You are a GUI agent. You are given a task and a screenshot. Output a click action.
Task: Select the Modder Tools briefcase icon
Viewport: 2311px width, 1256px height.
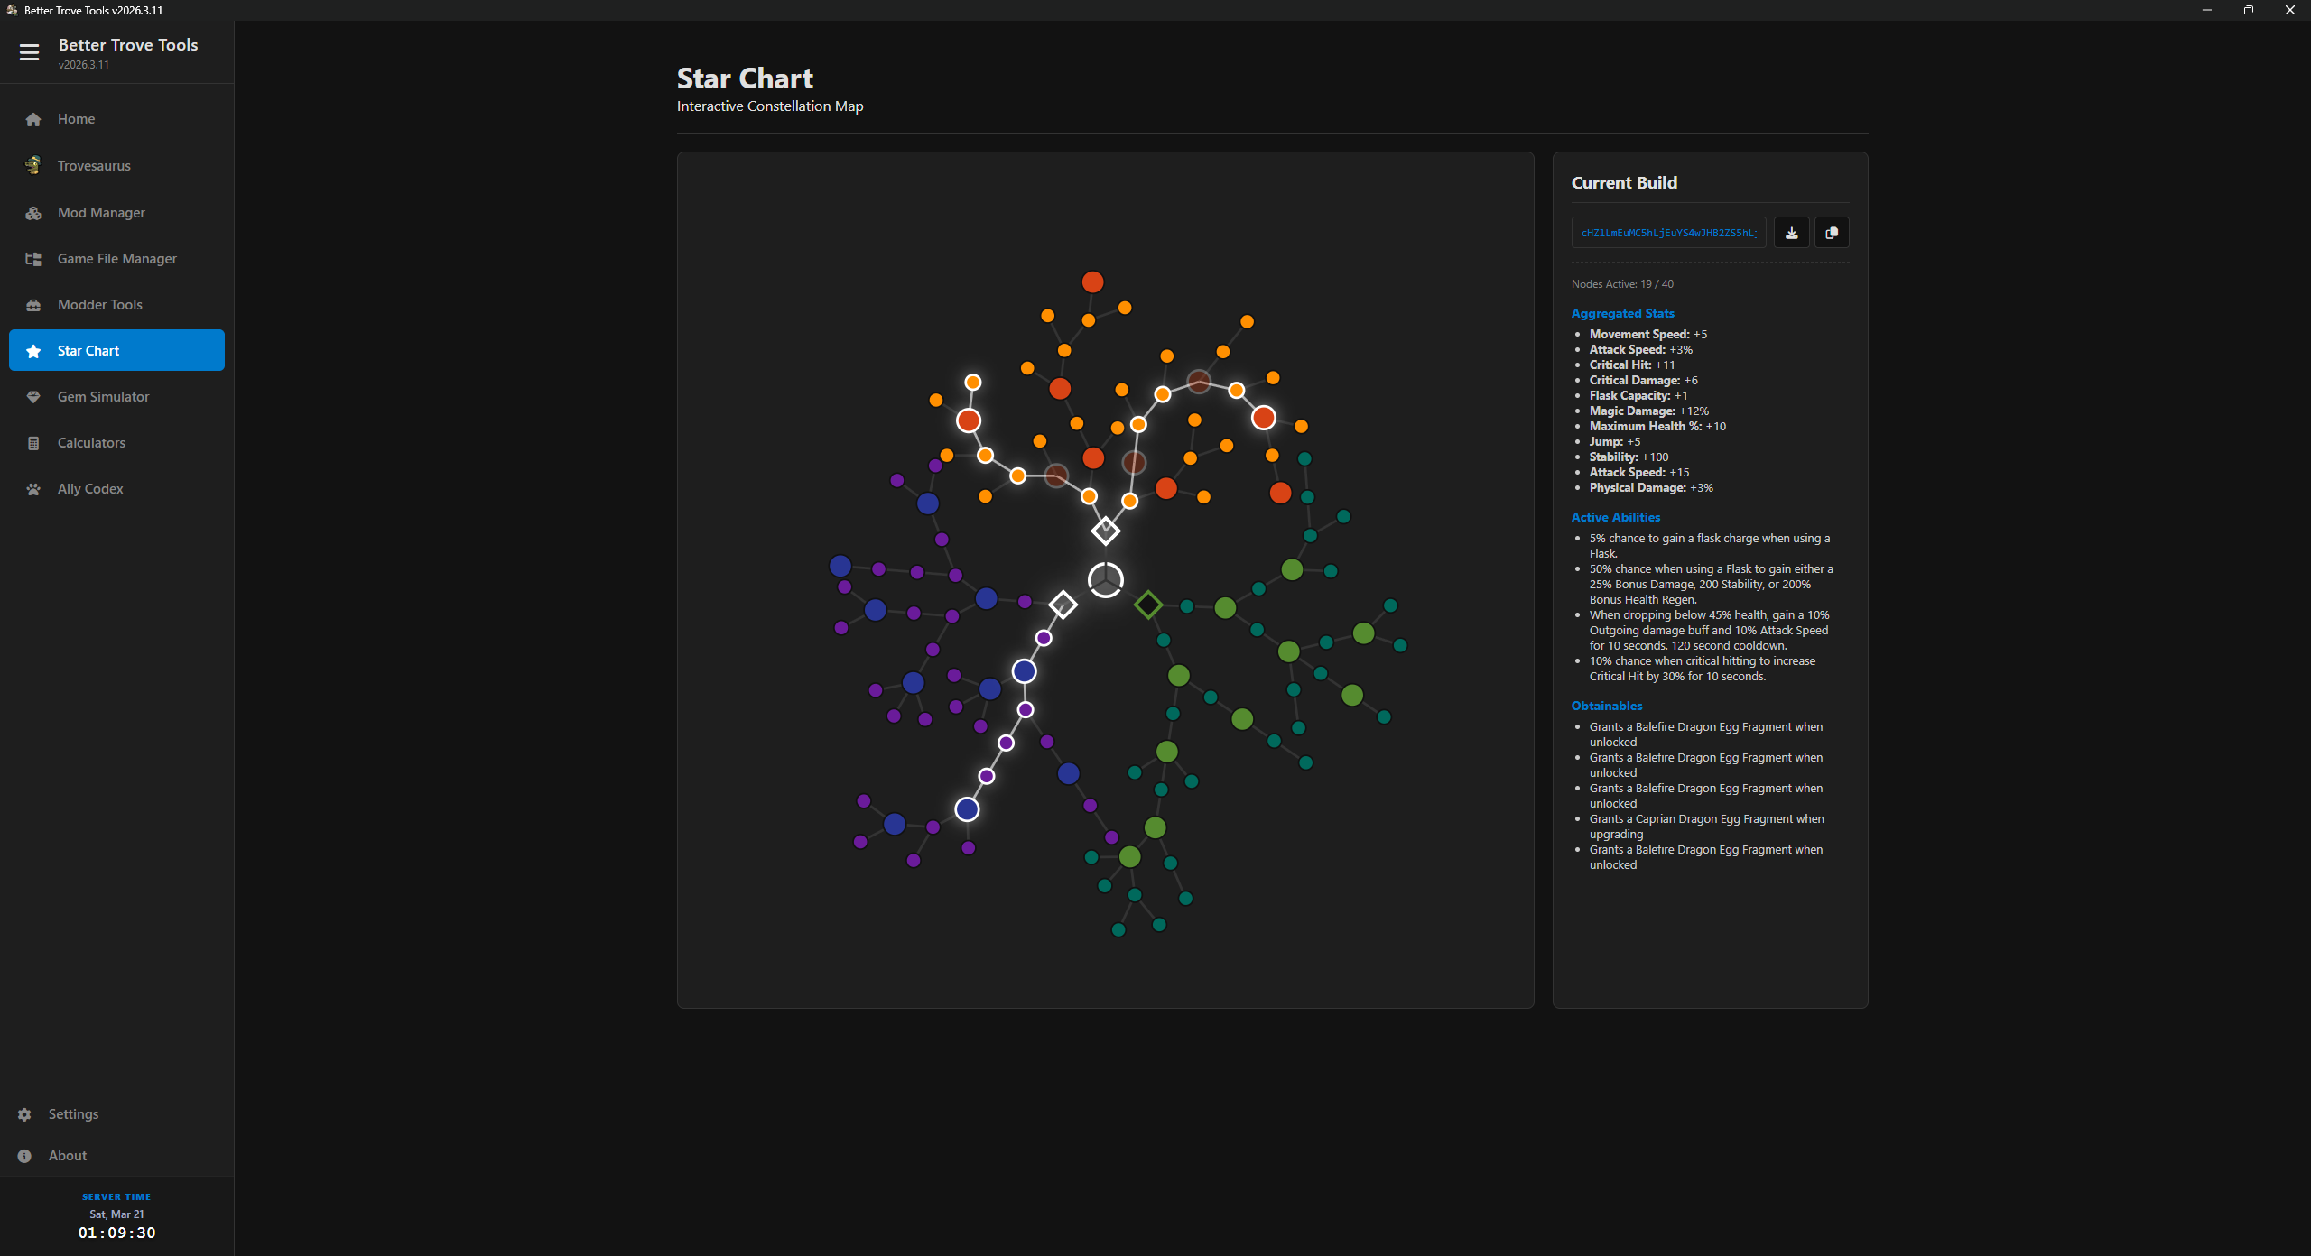[32, 305]
